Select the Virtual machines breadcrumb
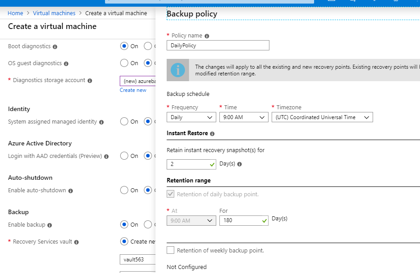 [54, 13]
